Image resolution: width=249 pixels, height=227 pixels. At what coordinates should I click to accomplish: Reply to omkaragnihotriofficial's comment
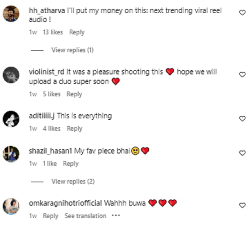pyautogui.click(x=51, y=216)
